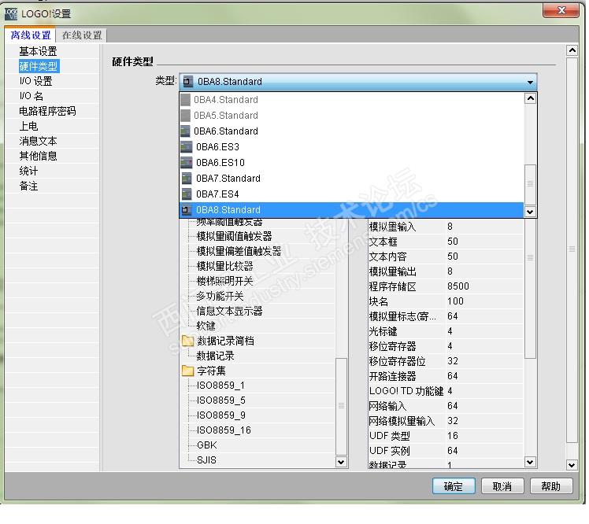Click device icon in the 类型 combo box
The width and height of the screenshot is (589, 524).
click(x=188, y=82)
